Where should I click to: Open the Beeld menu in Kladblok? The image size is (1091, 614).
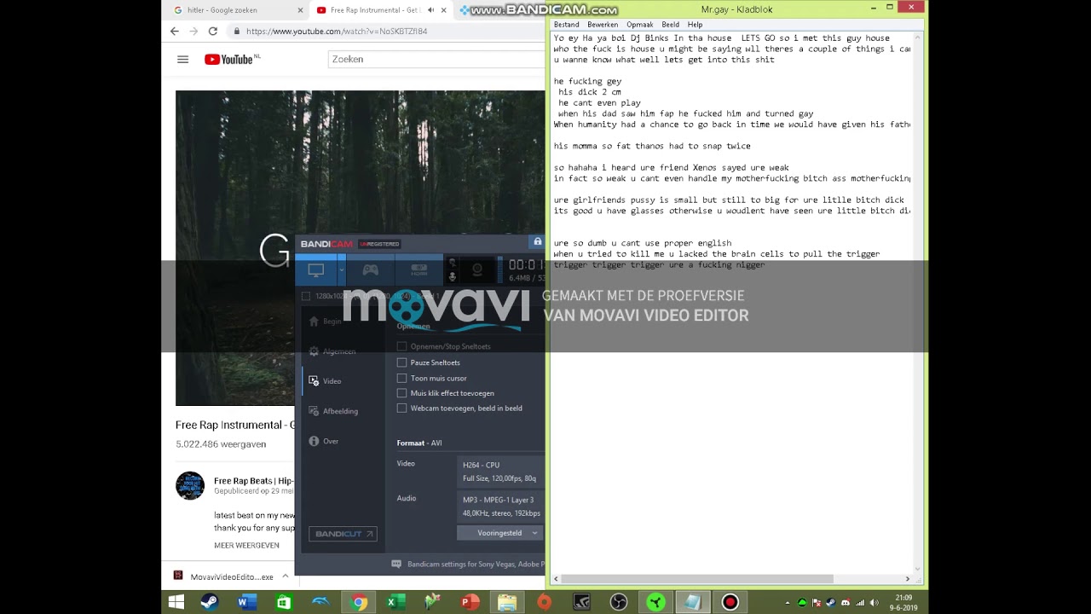tap(671, 25)
